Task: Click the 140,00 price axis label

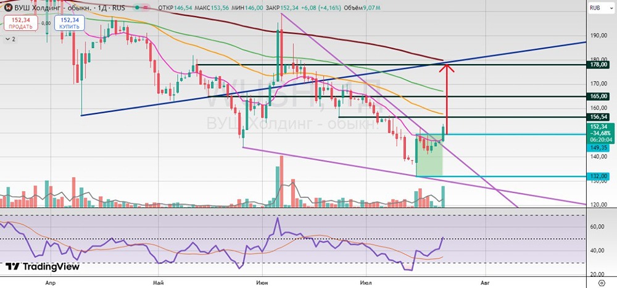Action: point(598,156)
